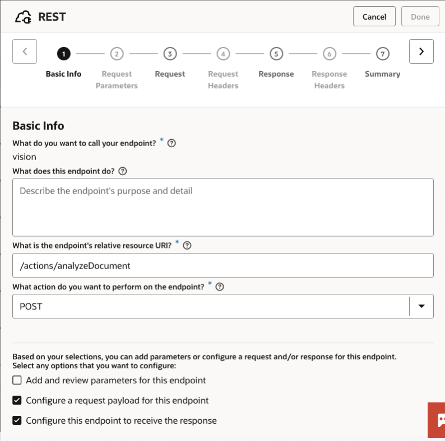Go to previous wizard step arrow
The height and width of the screenshot is (441, 445).
[25, 51]
